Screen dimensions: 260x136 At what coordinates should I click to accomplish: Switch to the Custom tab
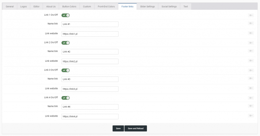pos(87,7)
